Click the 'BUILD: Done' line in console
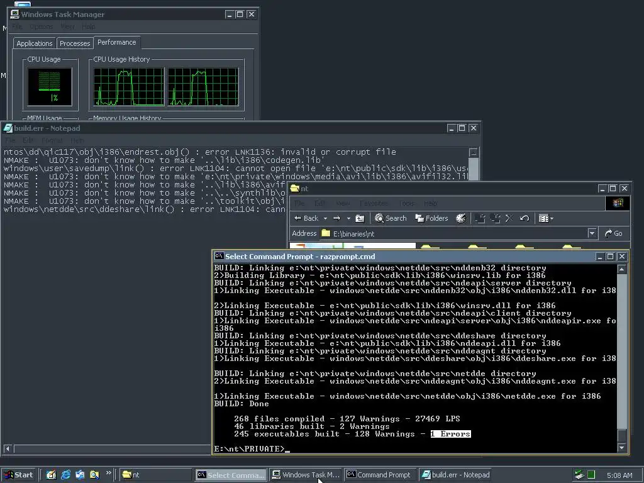The width and height of the screenshot is (644, 483). (241, 404)
